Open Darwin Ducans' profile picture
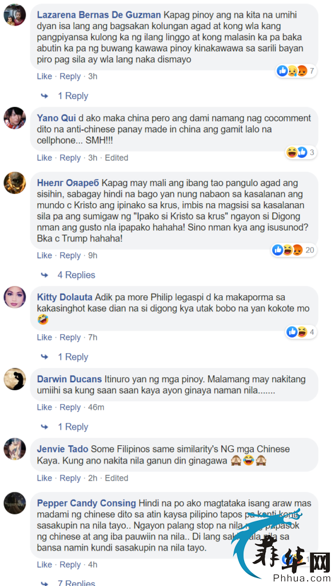The width and height of the screenshot is (335, 586). click(15, 379)
